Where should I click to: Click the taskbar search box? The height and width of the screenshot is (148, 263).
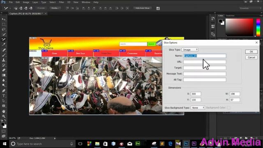[42, 144]
